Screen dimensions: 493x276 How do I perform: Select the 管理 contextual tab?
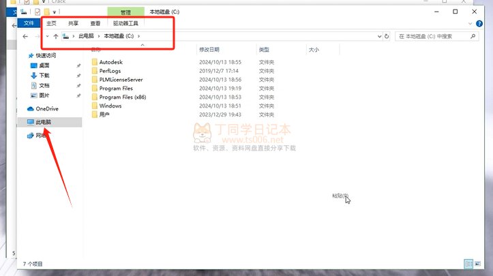pyautogui.click(x=125, y=12)
